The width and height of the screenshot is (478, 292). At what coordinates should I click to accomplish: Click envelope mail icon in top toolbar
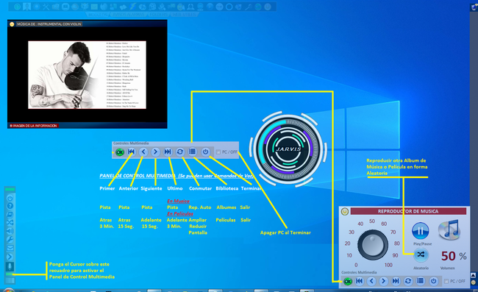pyautogui.click(x=94, y=7)
